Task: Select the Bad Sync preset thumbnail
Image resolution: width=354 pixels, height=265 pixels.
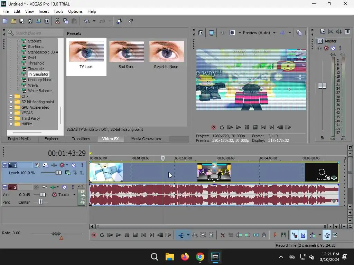Action: [127, 52]
